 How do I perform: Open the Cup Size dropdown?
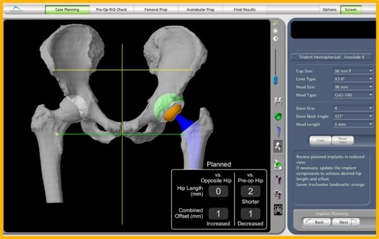point(353,71)
